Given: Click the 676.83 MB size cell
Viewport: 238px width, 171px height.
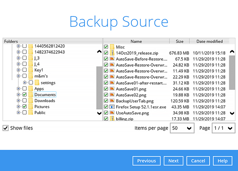Looking at the screenshot, I should [x=179, y=53].
